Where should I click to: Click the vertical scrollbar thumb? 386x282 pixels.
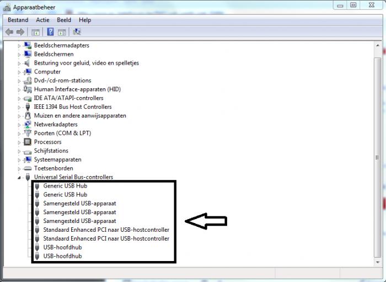(x=377, y=158)
